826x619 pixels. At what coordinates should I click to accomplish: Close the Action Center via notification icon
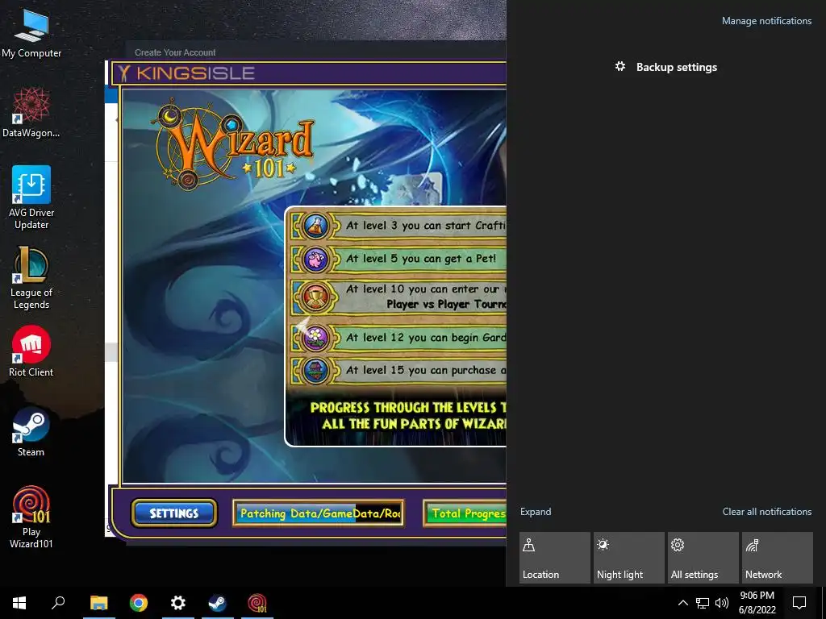click(799, 603)
